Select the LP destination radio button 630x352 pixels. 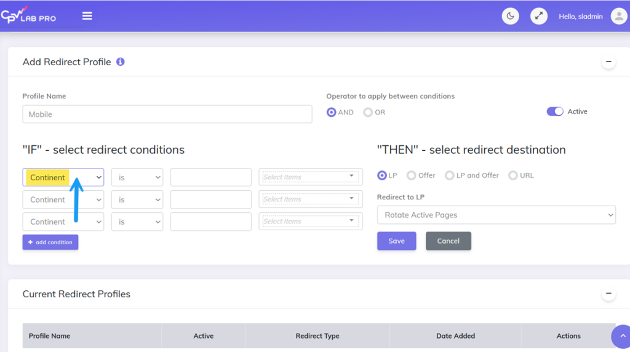click(x=381, y=175)
